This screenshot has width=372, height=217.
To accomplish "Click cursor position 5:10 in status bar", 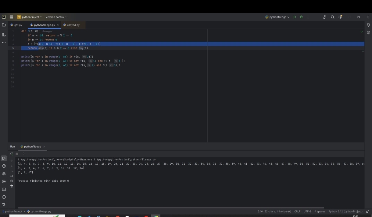I will [x=274, y=212].
